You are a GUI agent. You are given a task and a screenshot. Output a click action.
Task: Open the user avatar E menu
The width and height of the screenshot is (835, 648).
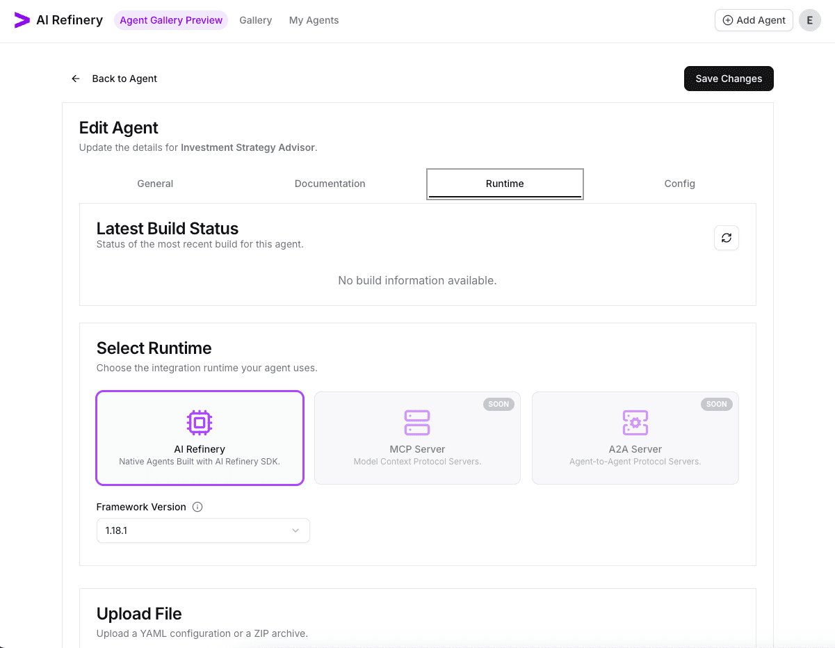coord(809,20)
